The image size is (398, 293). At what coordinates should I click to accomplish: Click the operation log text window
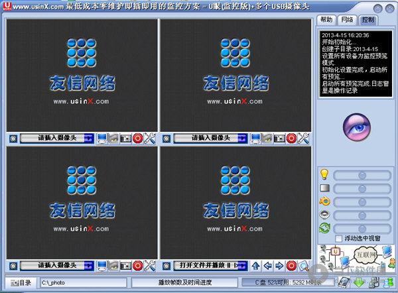(356, 64)
